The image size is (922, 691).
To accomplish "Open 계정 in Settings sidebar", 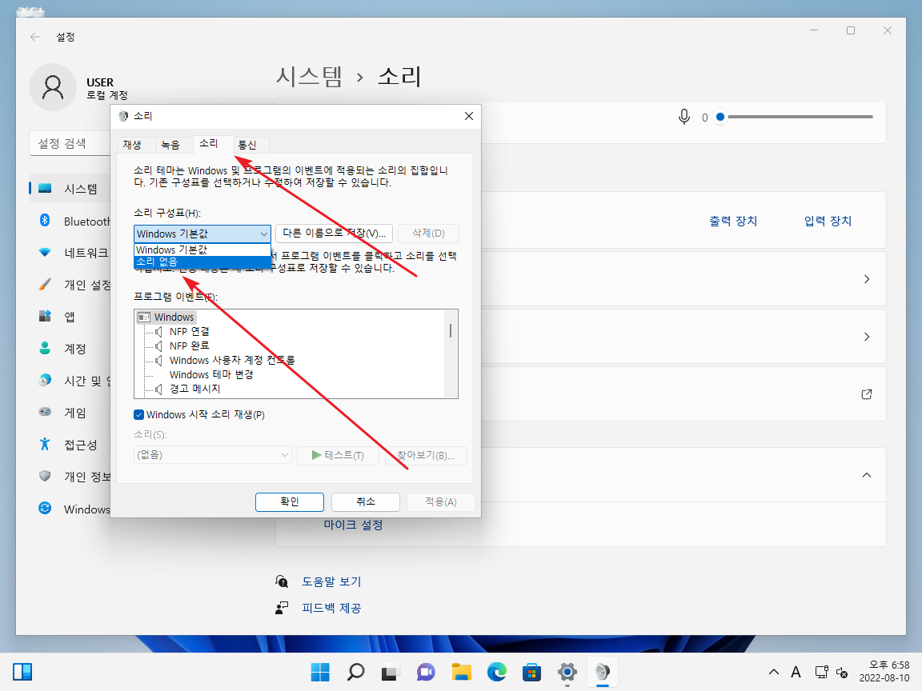I will [70, 349].
